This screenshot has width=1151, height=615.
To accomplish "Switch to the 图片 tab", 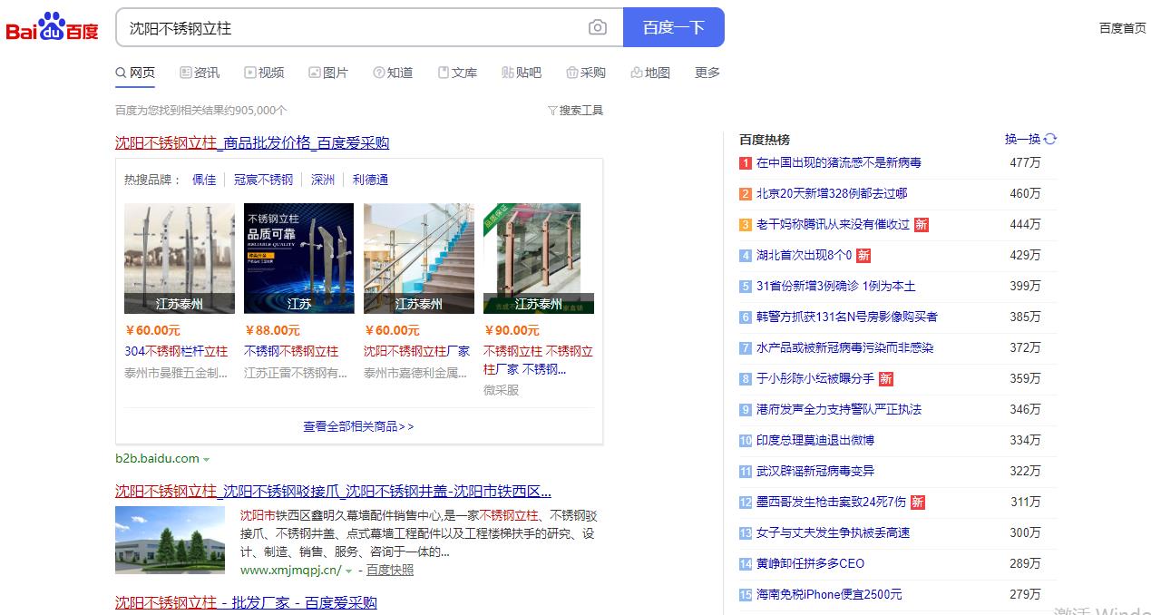I will (328, 73).
